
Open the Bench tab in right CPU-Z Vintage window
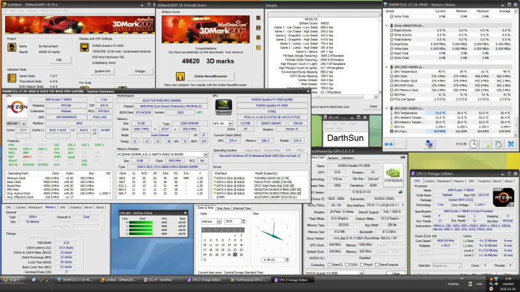(x=497, y=181)
